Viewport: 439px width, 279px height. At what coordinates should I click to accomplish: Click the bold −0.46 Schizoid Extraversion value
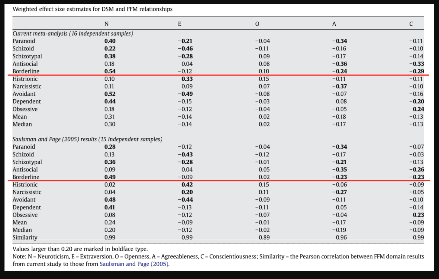tap(185, 49)
